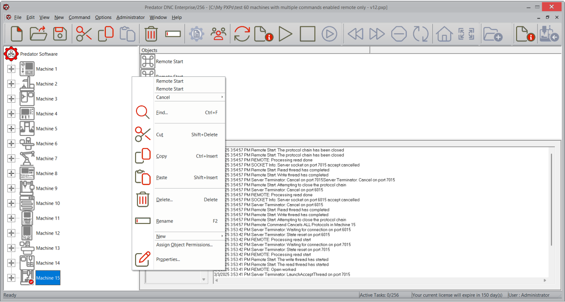Viewport: 565px width, 302px height.
Task: Start a remote transfer using the green play icon
Action: tap(286, 34)
